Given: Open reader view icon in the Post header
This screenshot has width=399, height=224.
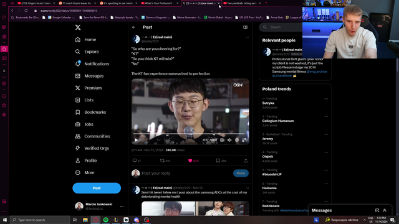Looking at the screenshot, I should [x=245, y=27].
